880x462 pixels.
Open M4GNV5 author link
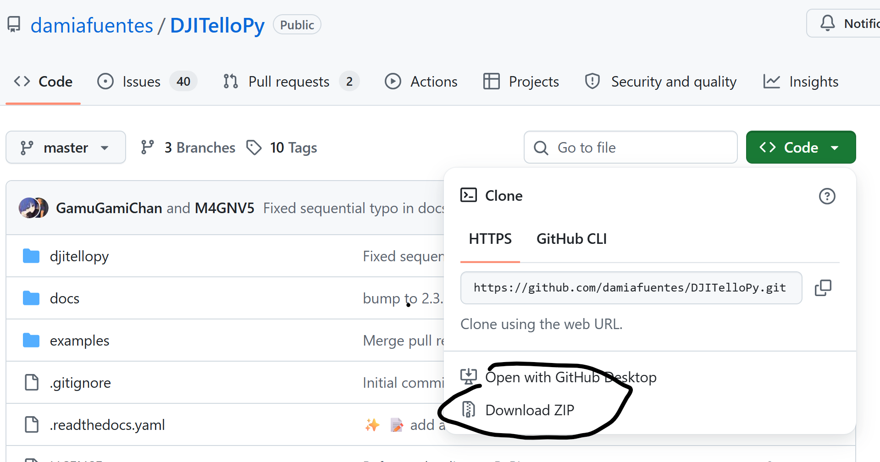[224, 208]
